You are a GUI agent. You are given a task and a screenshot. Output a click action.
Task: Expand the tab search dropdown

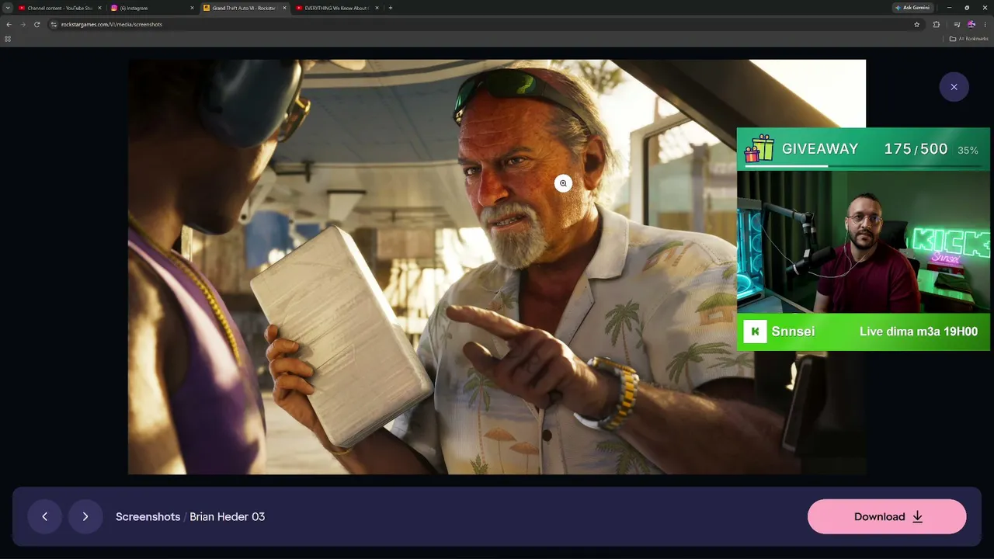[7, 8]
